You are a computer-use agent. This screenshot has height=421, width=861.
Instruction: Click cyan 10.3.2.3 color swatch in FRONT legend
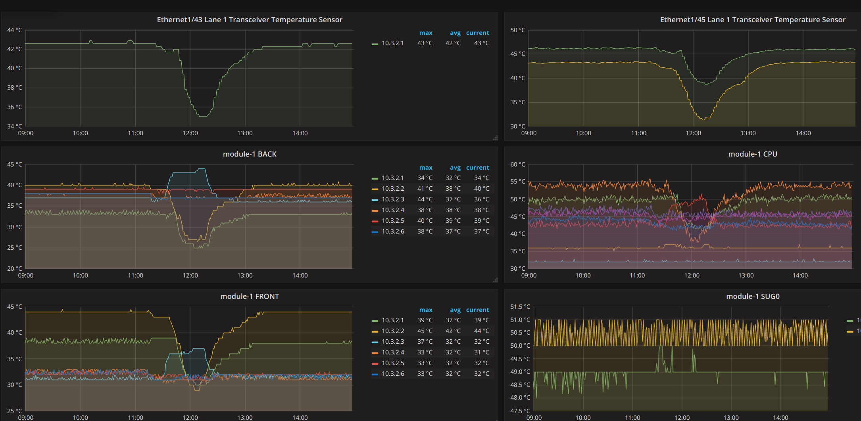[x=375, y=343]
